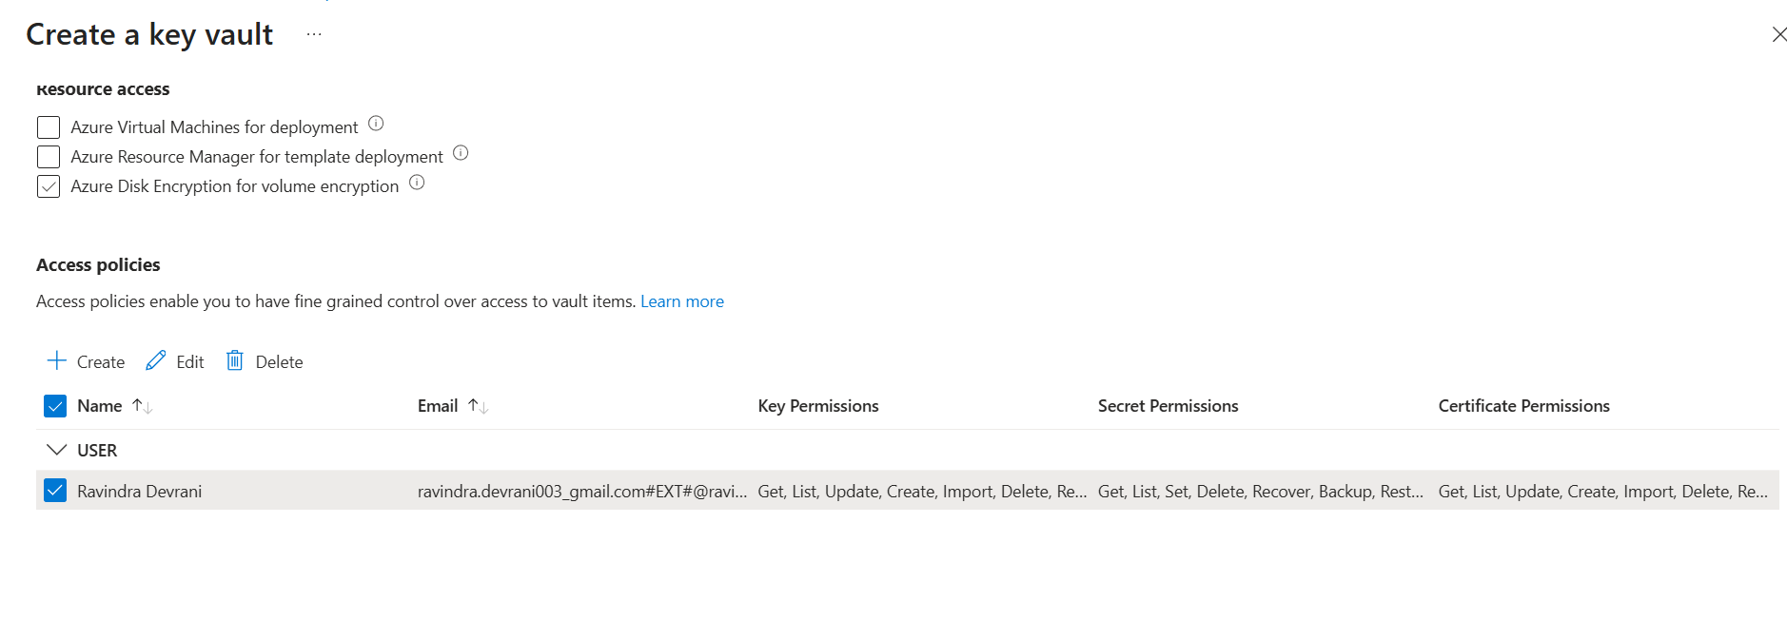This screenshot has height=620, width=1787.
Task: Click info icon beside Azure Virtual Machines
Action: point(376,124)
